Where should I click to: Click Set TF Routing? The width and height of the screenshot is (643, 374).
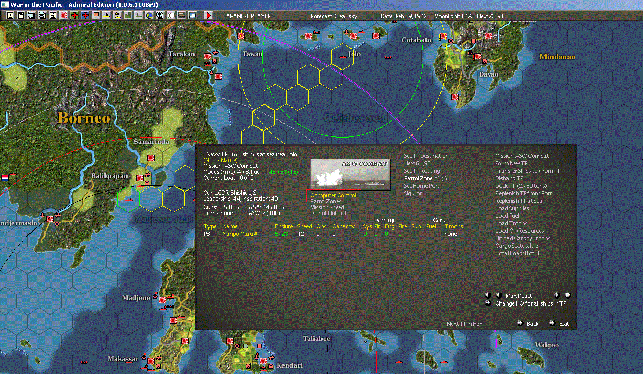(x=422, y=171)
